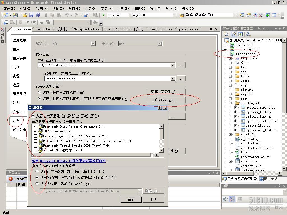Open the installation URL dropdown arrow
Image resolution: width=287 pixels, height=215 pixels.
point(173,78)
